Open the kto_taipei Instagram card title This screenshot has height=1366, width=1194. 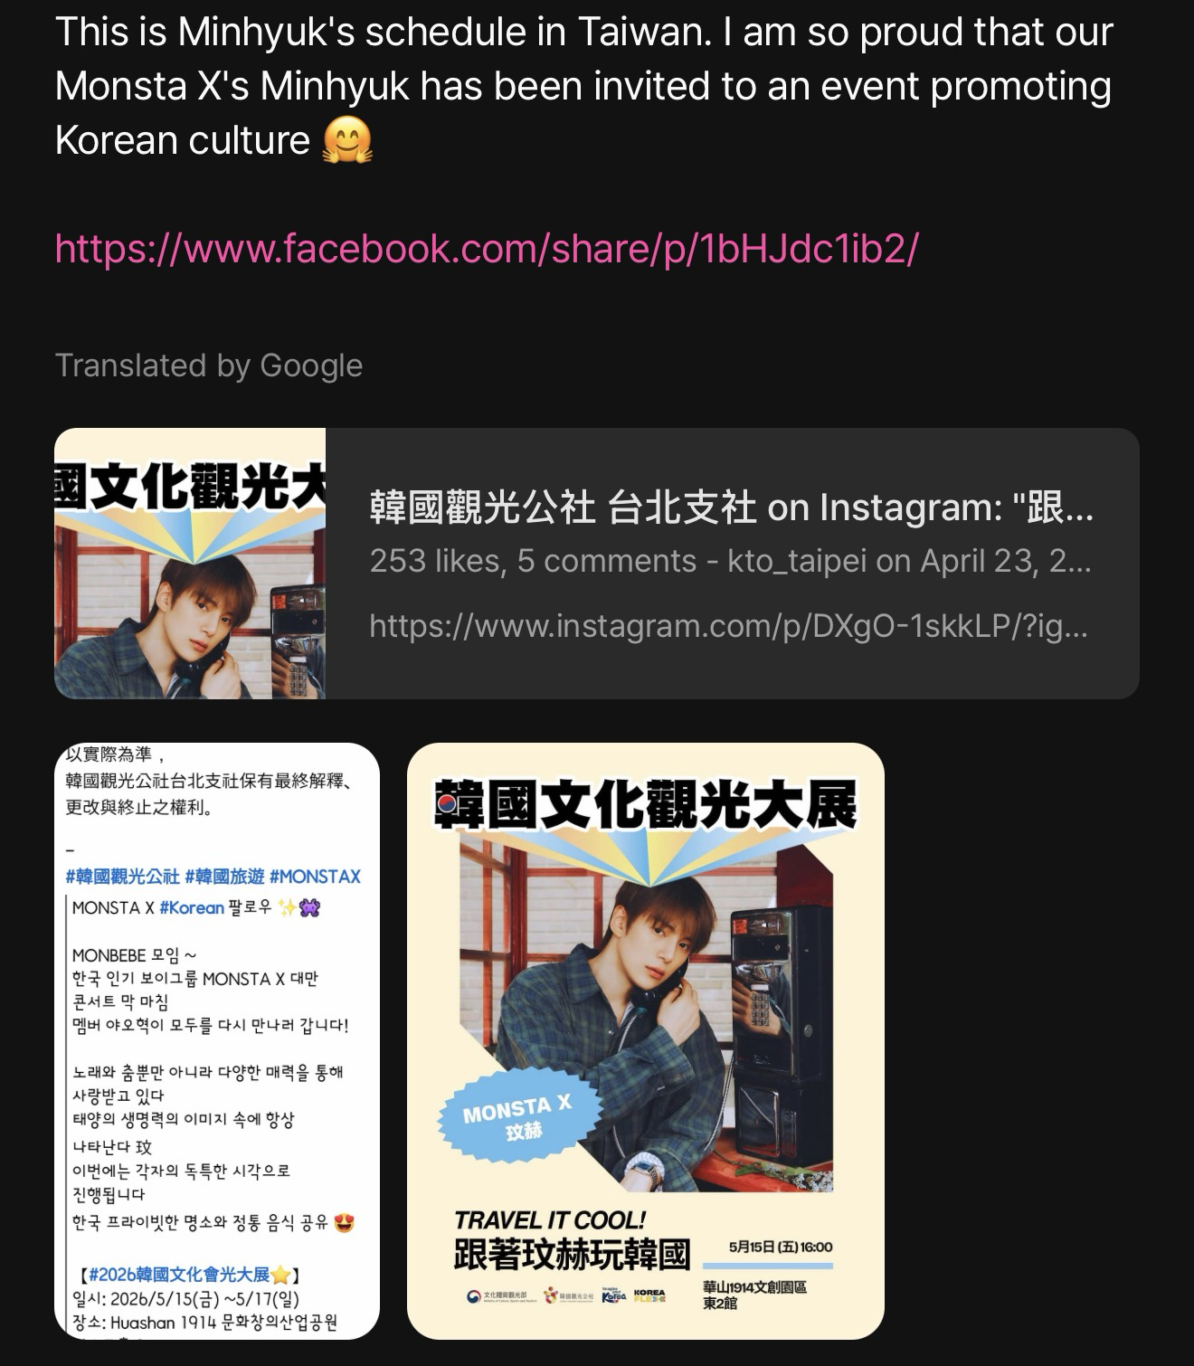point(731,508)
